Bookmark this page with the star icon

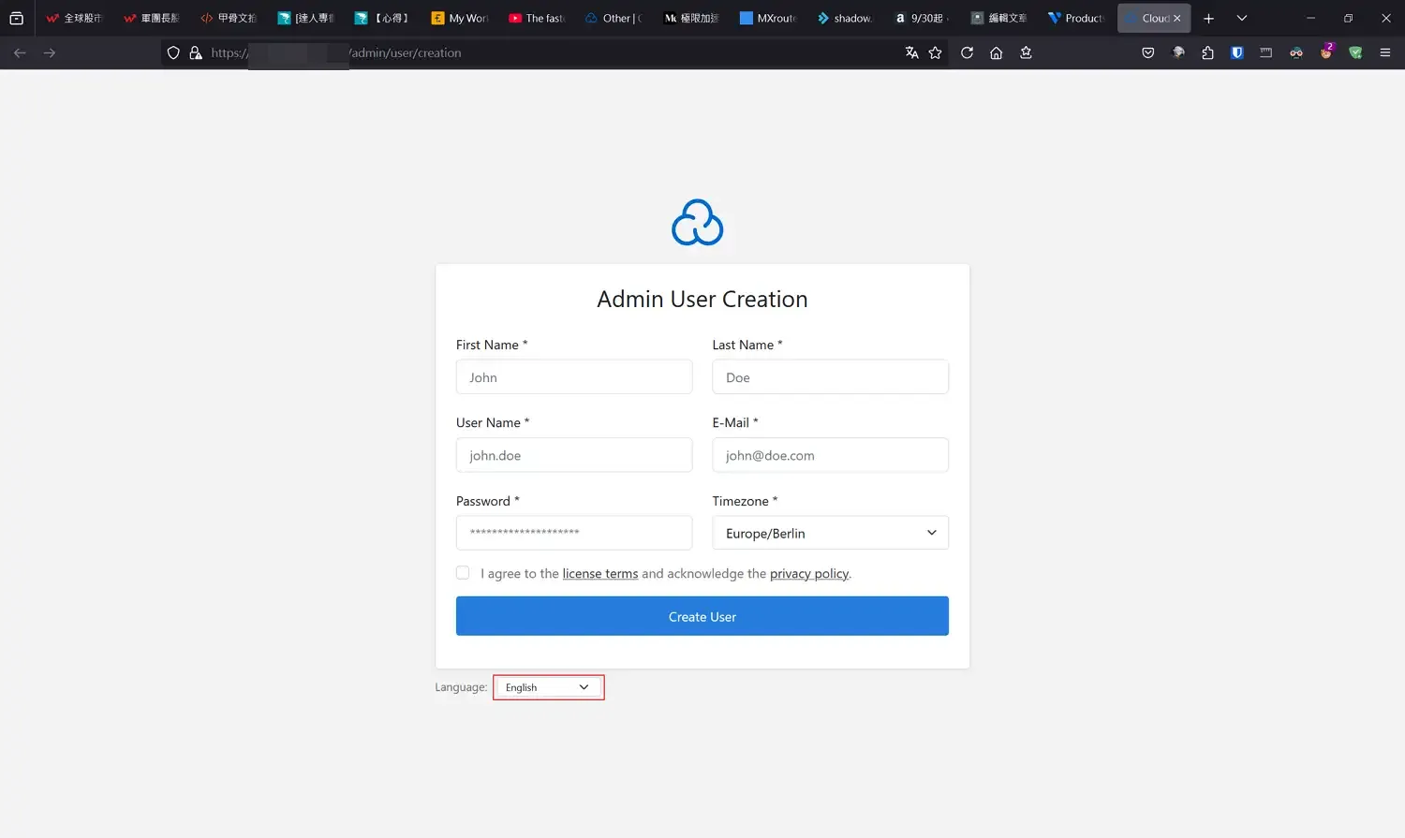click(935, 53)
